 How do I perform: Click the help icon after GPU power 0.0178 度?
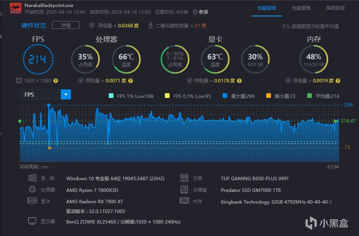(239, 81)
